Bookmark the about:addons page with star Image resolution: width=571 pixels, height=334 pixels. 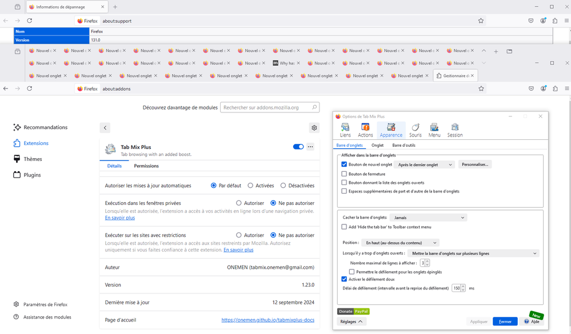[481, 88]
